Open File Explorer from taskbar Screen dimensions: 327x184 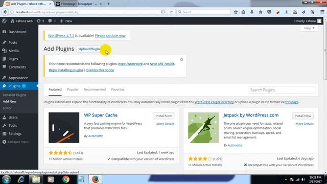click(x=36, y=179)
